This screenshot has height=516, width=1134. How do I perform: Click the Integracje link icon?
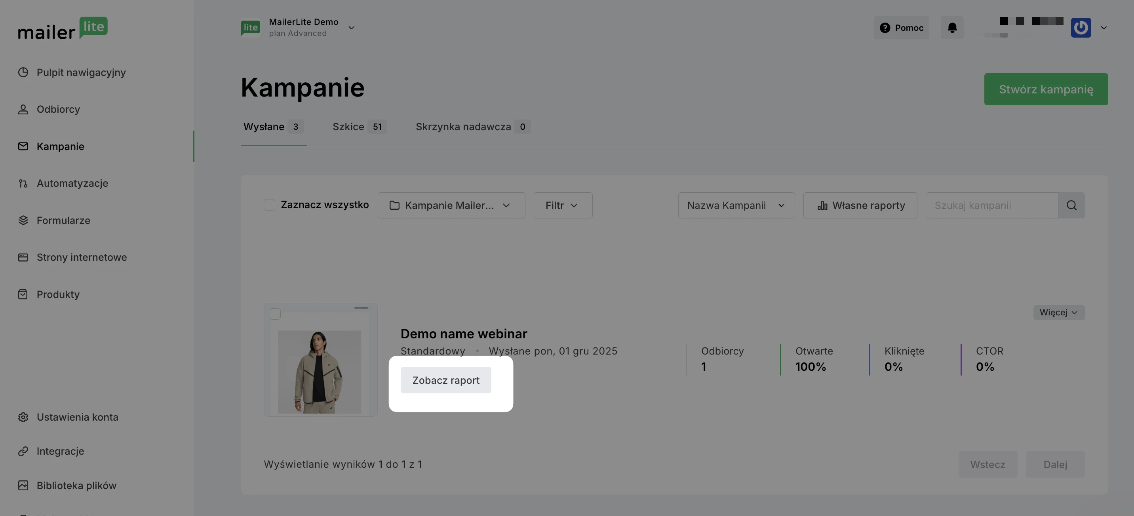click(23, 451)
